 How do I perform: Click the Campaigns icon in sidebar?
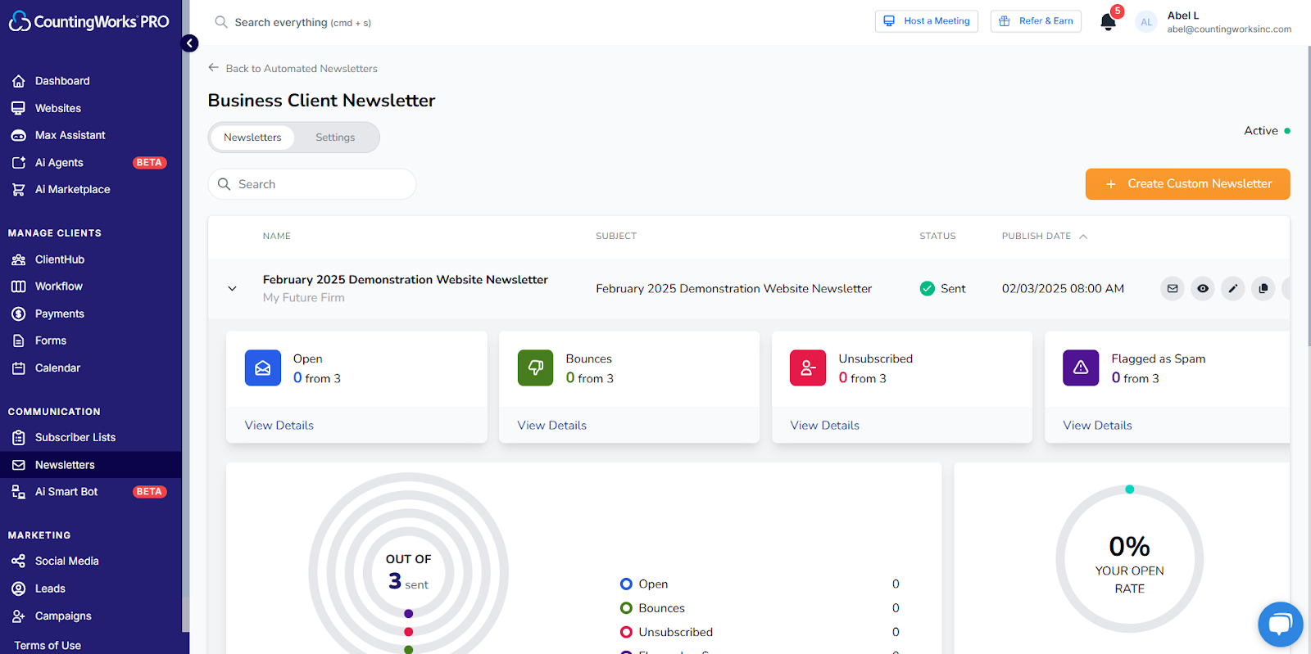(x=19, y=616)
